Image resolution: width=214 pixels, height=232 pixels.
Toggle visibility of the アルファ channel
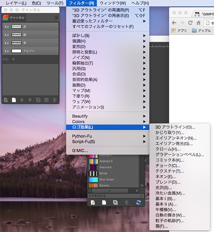6,51
